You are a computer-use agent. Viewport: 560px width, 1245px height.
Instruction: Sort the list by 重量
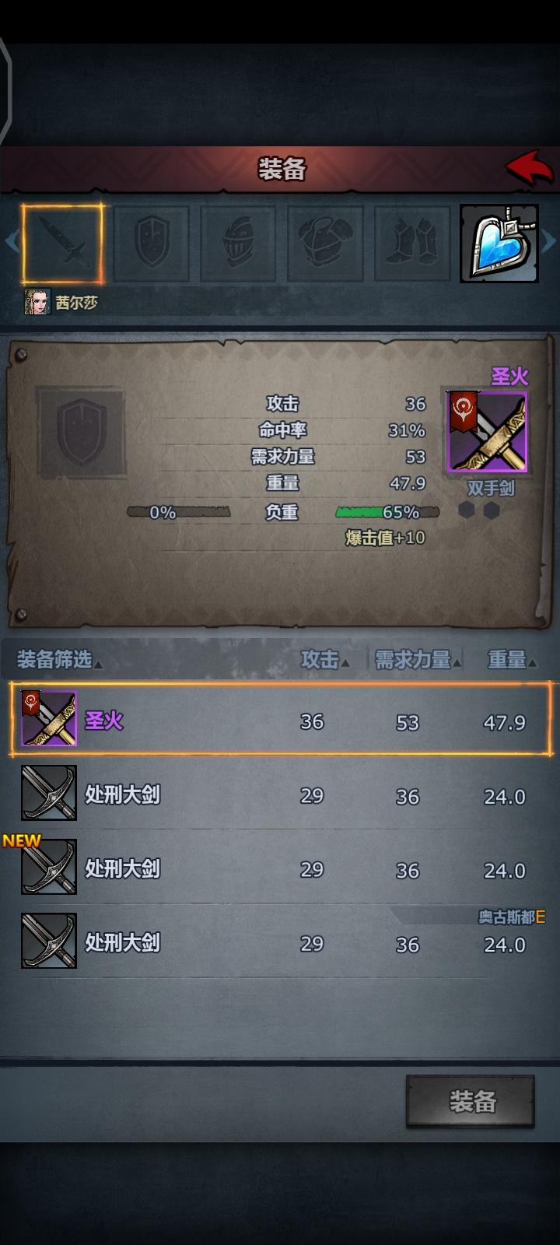pos(512,661)
